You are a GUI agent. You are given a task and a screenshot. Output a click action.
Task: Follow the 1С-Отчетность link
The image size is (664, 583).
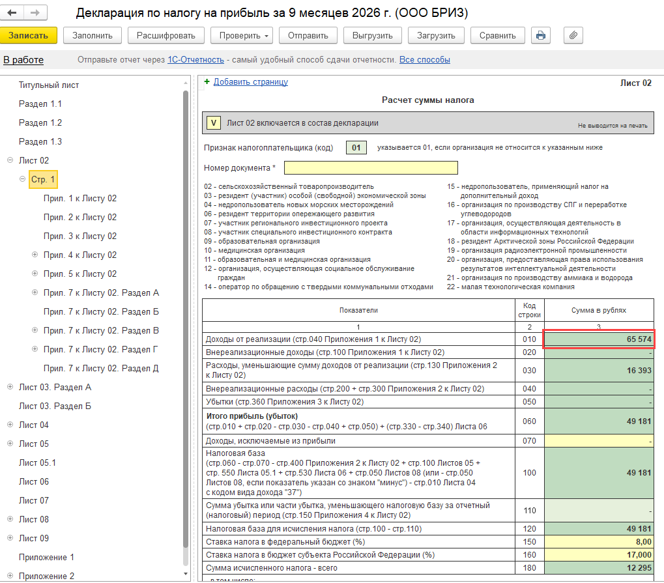tap(195, 60)
